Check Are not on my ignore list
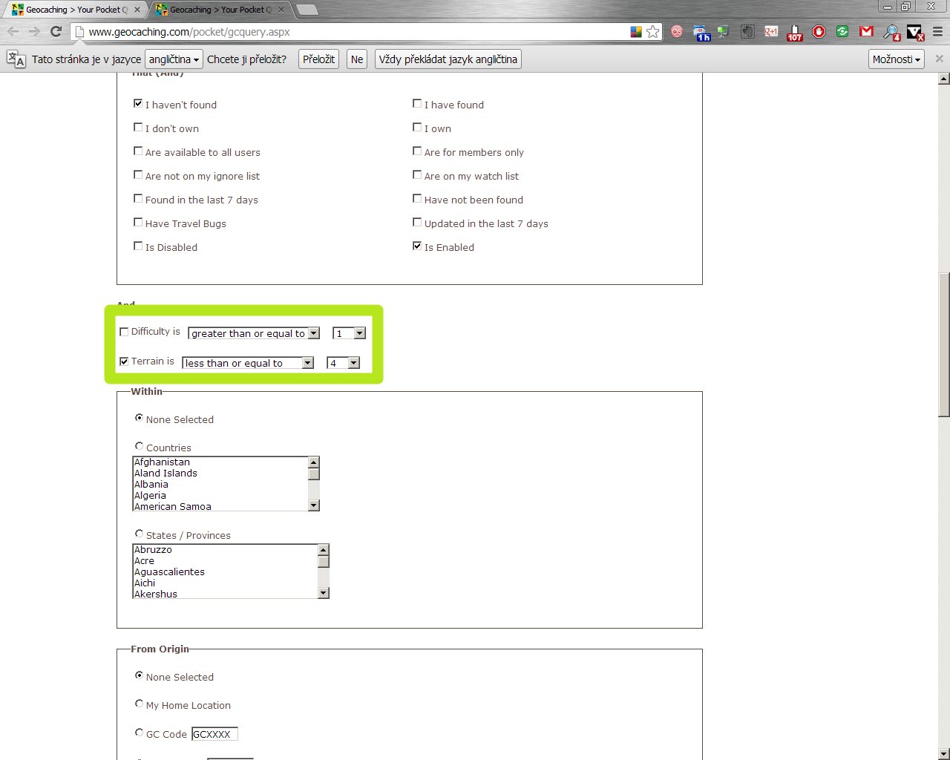The height and width of the screenshot is (760, 950). tap(138, 175)
